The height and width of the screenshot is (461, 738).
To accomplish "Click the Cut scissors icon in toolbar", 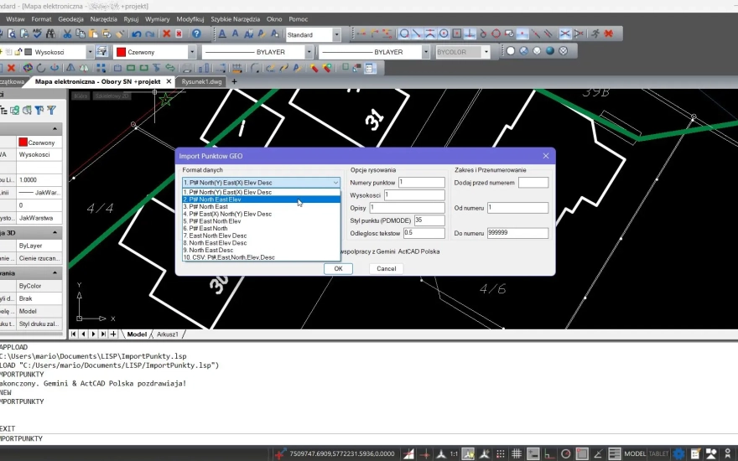I will [66, 34].
